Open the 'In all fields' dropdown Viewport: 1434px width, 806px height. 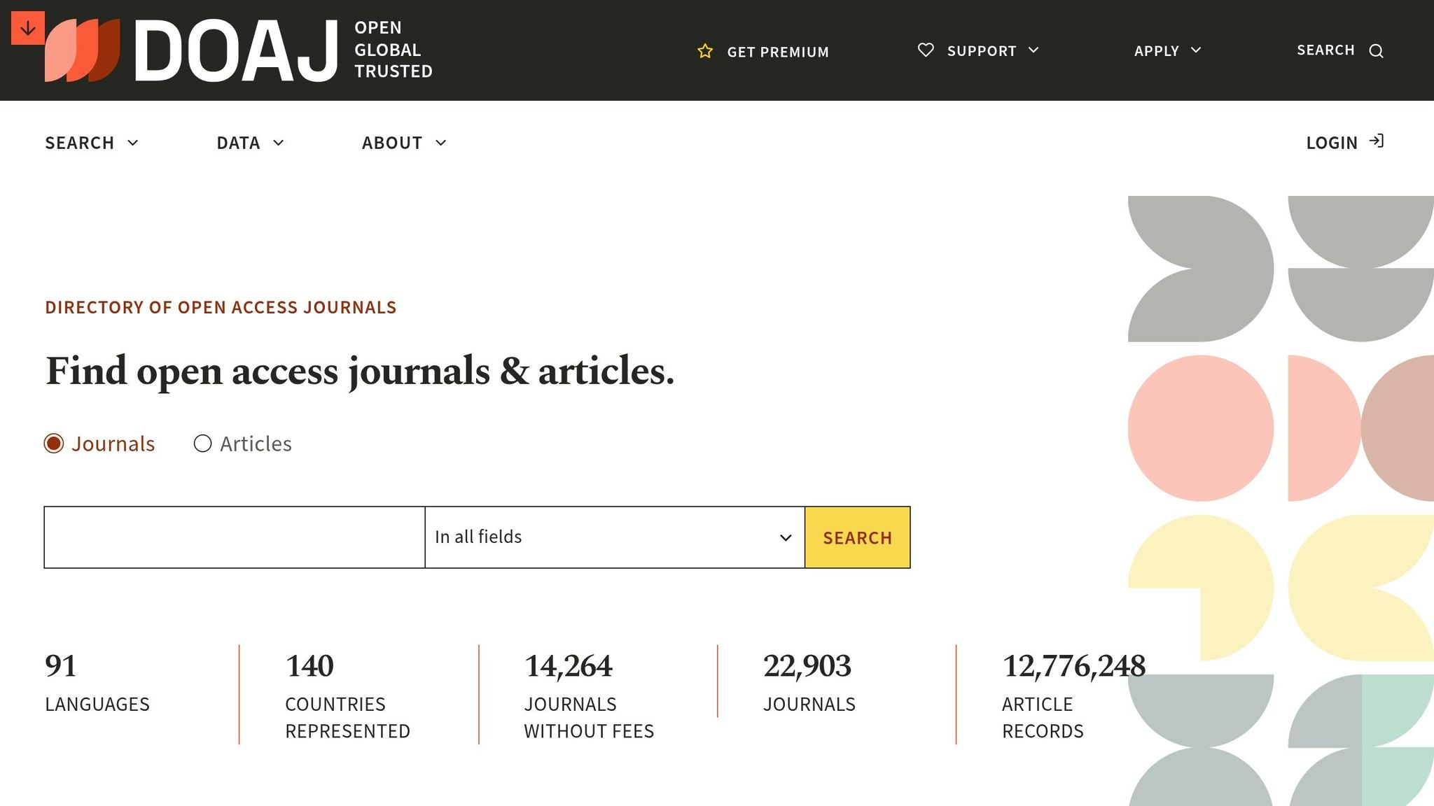click(615, 537)
